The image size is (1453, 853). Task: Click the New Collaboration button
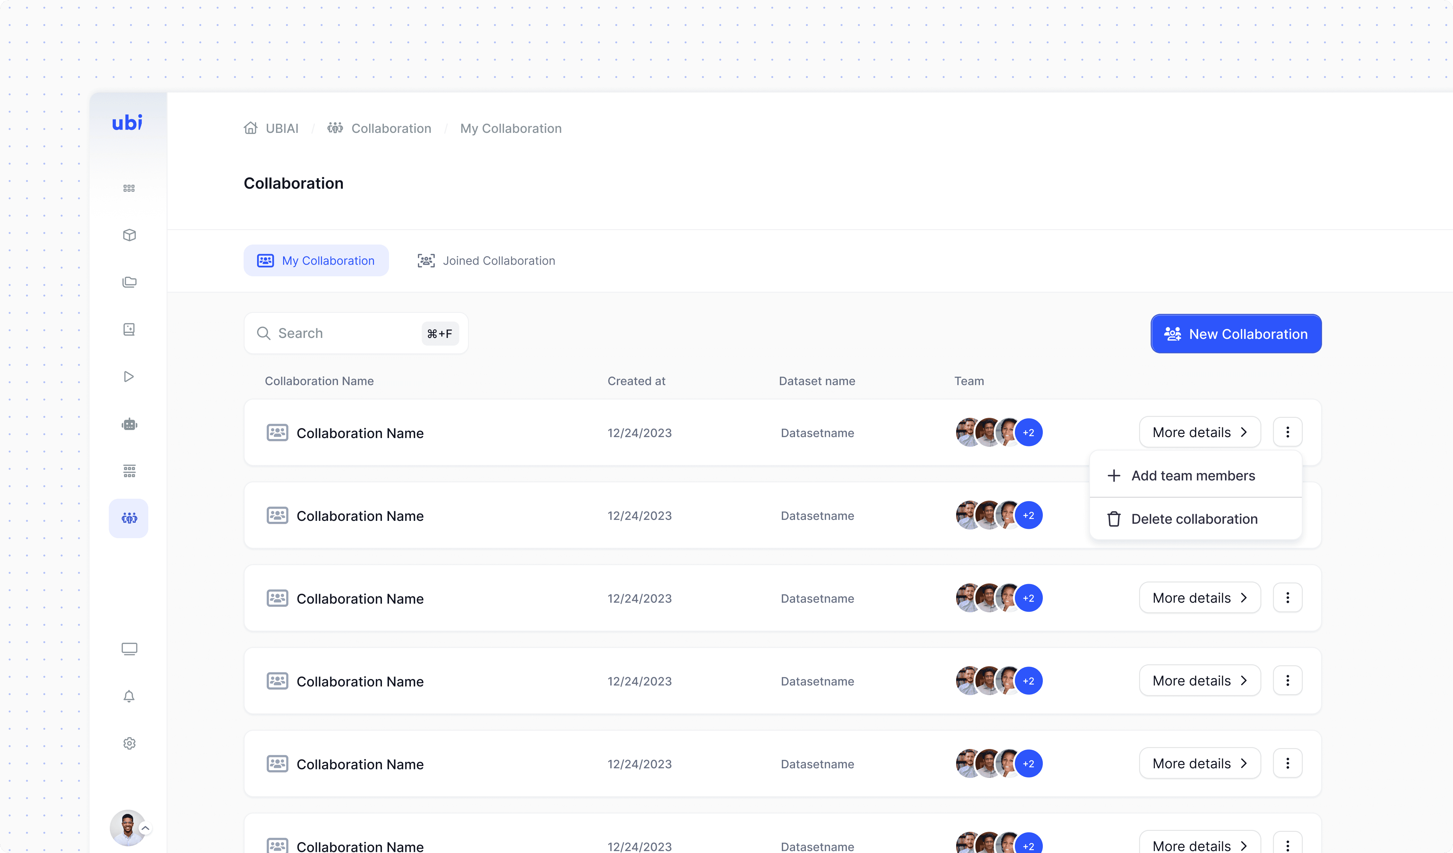[x=1236, y=334]
